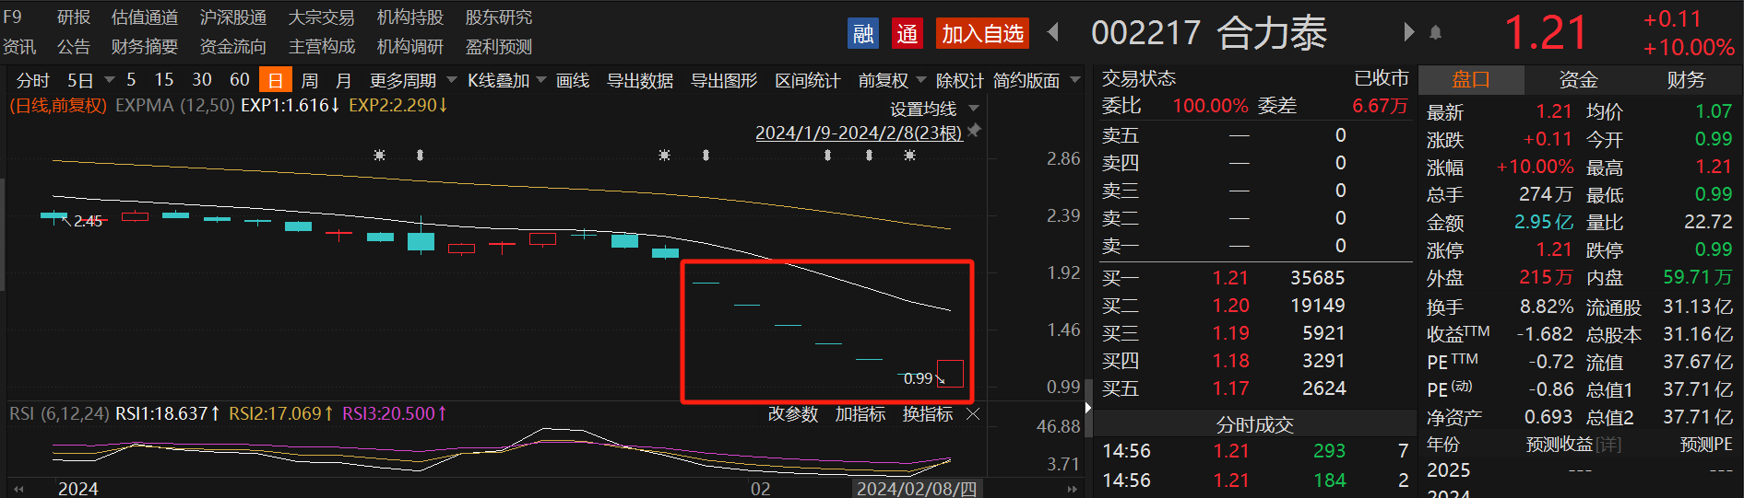Click the last info marker above the chart

(x=909, y=155)
